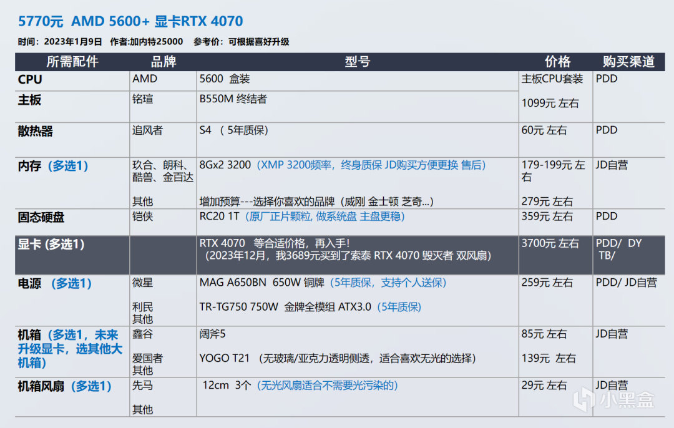Select the '固态硬盘' row label

41,217
